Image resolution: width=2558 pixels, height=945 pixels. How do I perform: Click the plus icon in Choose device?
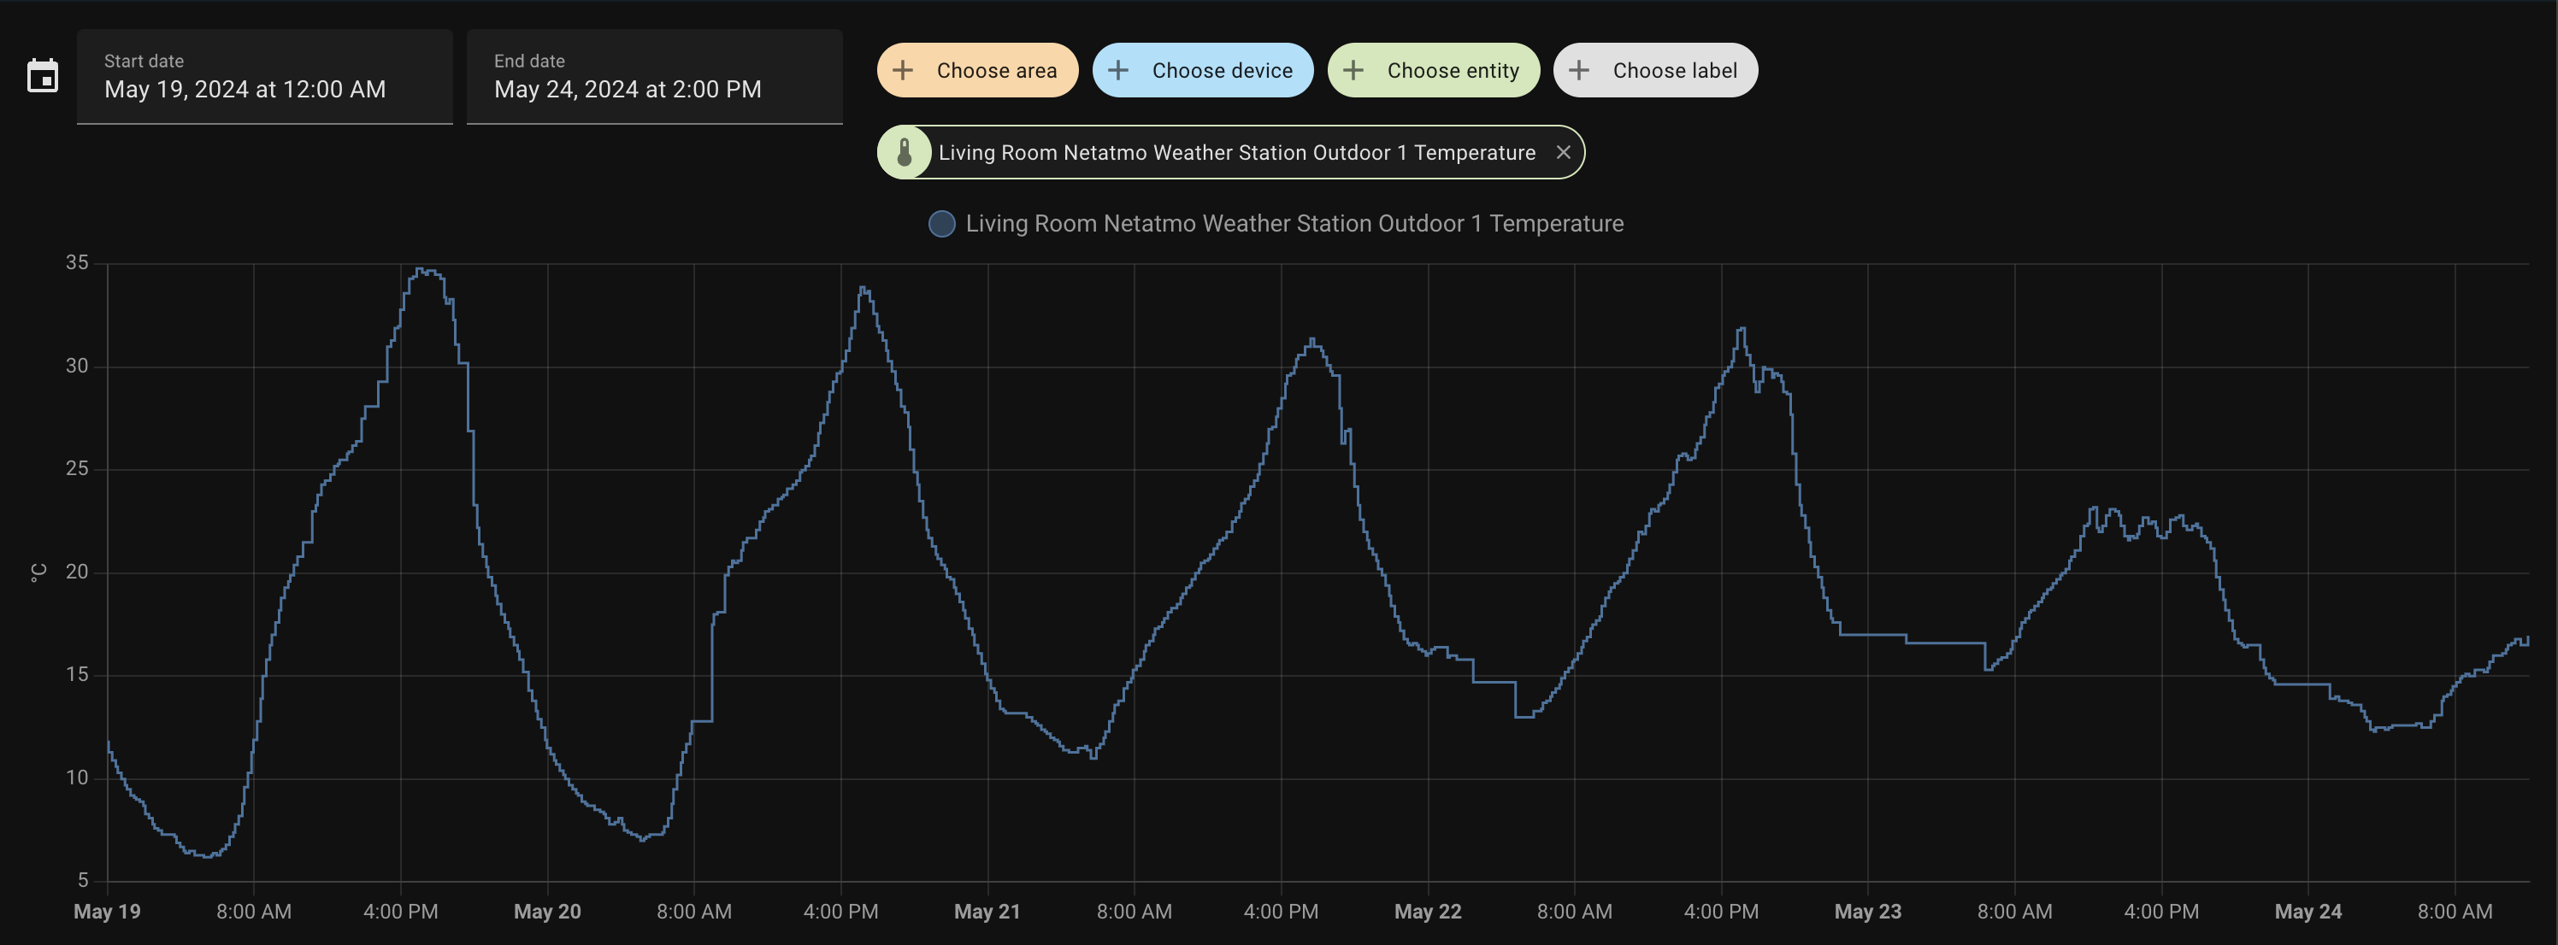pyautogui.click(x=1118, y=70)
